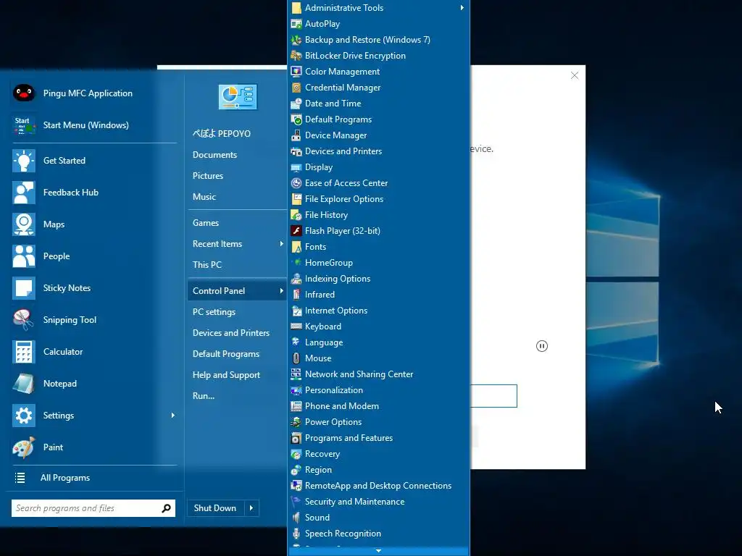The height and width of the screenshot is (556, 742).
Task: Open the Paint palette icon
Action: (x=24, y=447)
